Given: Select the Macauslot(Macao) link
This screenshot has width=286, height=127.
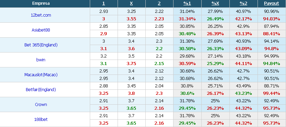Looking at the screenshot, I should (41, 75).
